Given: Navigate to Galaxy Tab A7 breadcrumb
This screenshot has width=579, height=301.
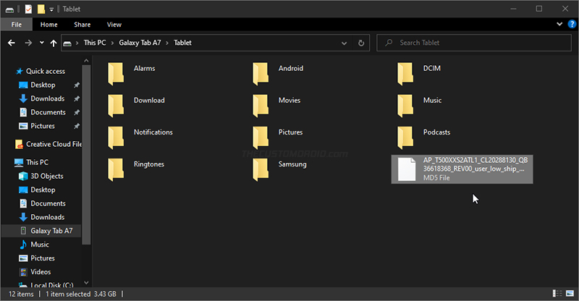Looking at the screenshot, I should point(140,43).
